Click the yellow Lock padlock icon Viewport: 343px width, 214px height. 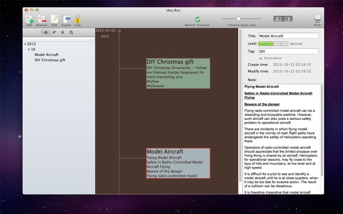click(78, 19)
